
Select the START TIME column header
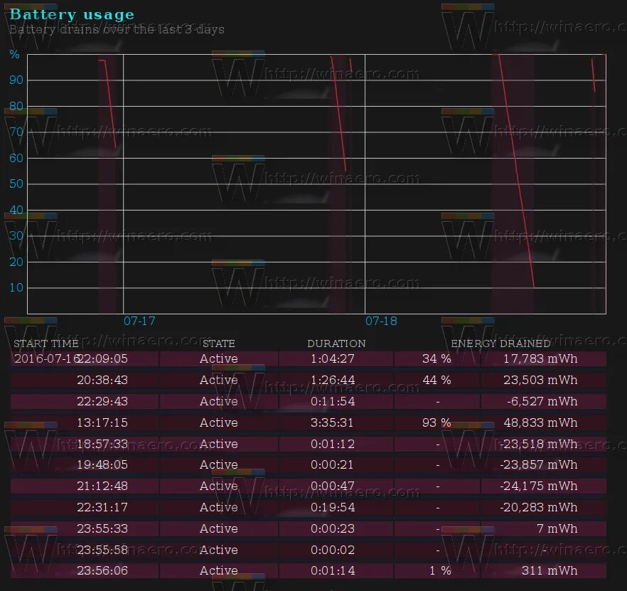click(x=46, y=344)
